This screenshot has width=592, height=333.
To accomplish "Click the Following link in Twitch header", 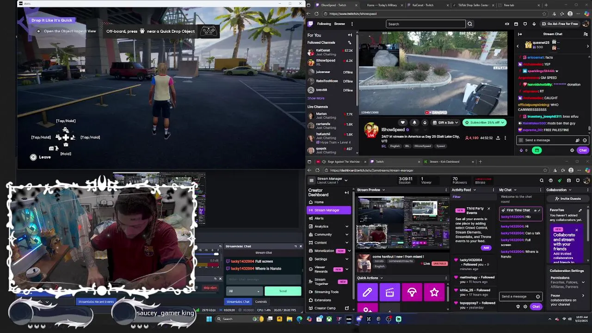I will point(324,24).
